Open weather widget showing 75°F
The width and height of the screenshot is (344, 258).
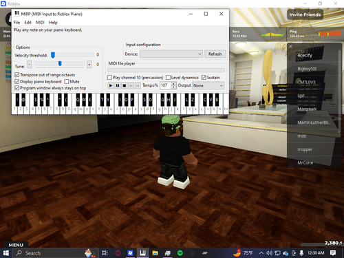(x=244, y=253)
